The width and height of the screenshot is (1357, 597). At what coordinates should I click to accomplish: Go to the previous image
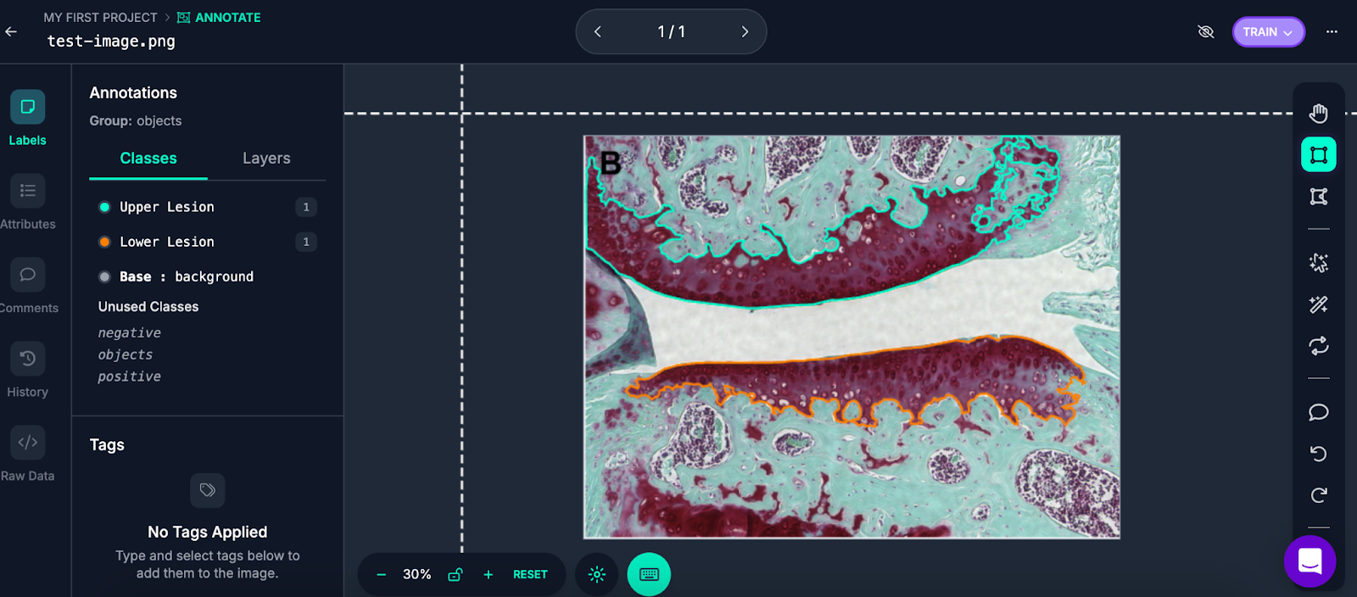[x=598, y=31]
